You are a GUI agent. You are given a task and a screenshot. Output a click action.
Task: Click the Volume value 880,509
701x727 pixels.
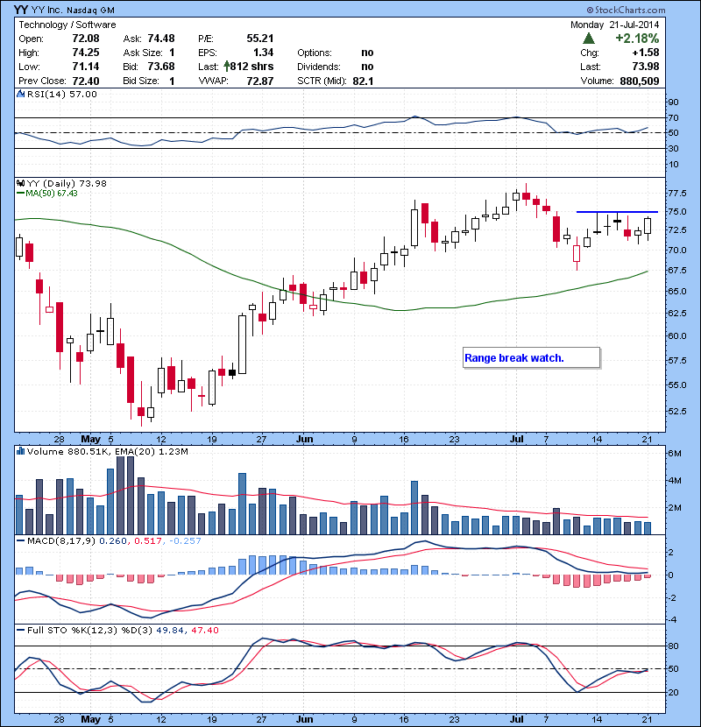(640, 81)
